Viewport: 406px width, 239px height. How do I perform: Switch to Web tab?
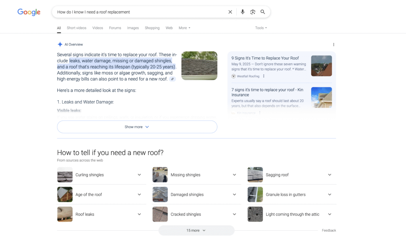click(x=169, y=28)
